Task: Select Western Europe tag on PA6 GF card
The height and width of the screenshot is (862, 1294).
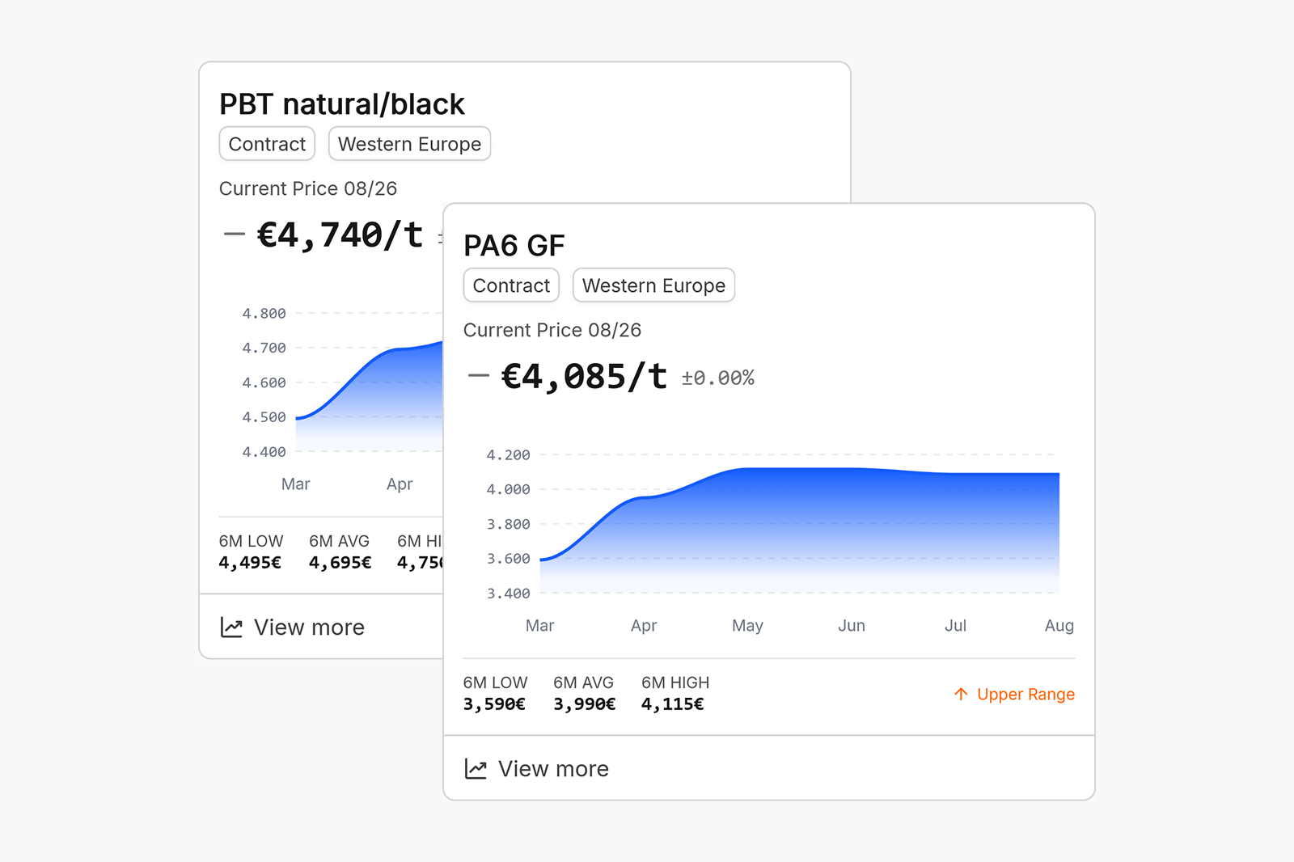Action: [x=653, y=285]
